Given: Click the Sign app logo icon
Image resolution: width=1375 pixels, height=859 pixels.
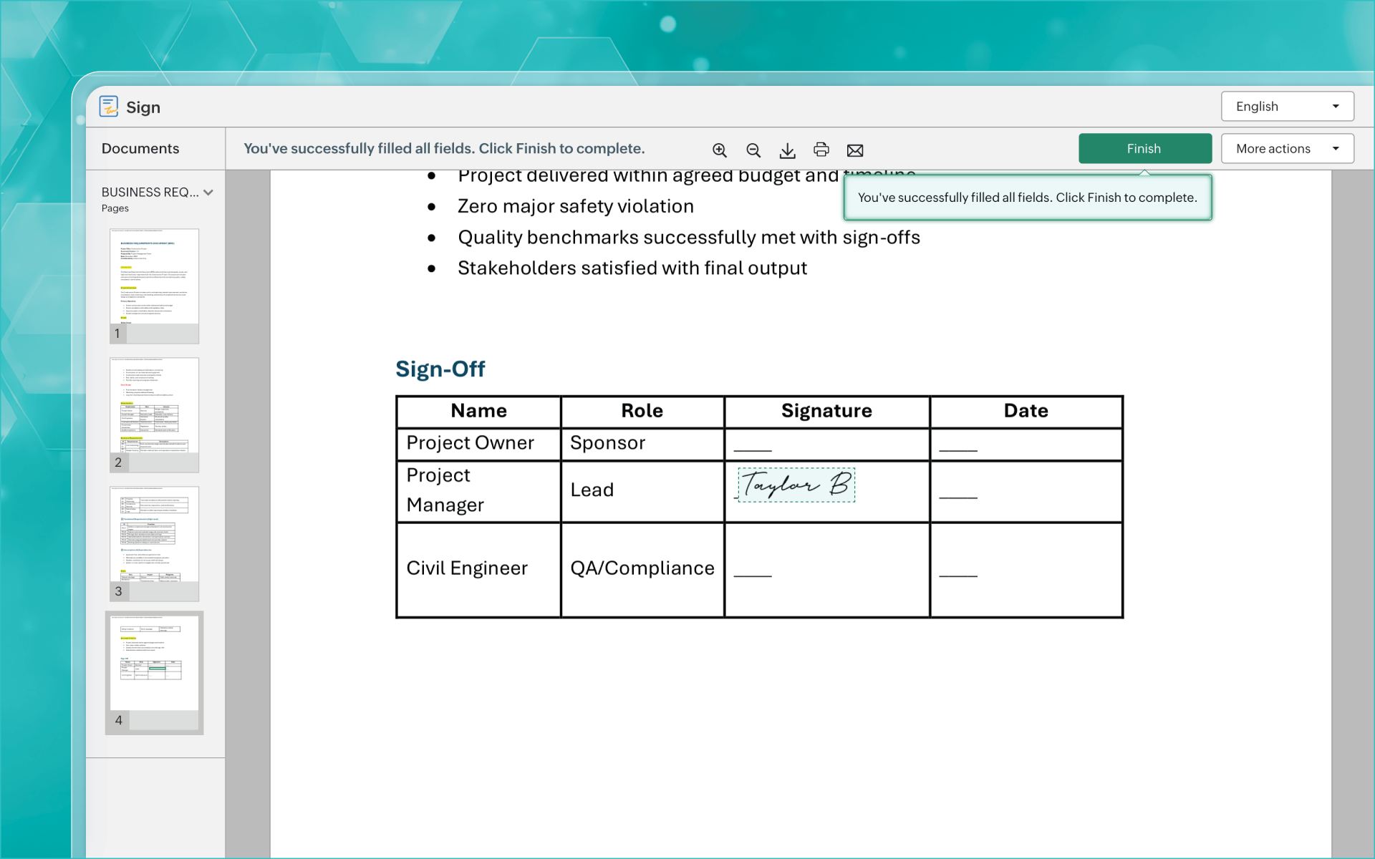Looking at the screenshot, I should click(x=109, y=107).
